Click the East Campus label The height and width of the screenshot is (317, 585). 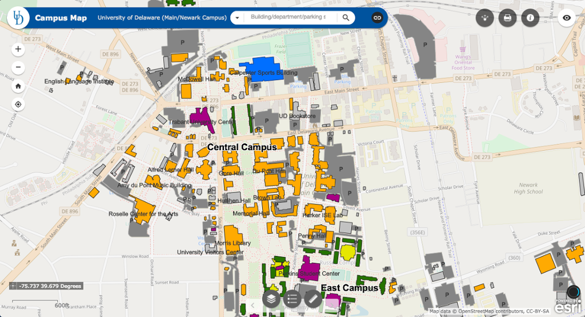pyautogui.click(x=350, y=288)
